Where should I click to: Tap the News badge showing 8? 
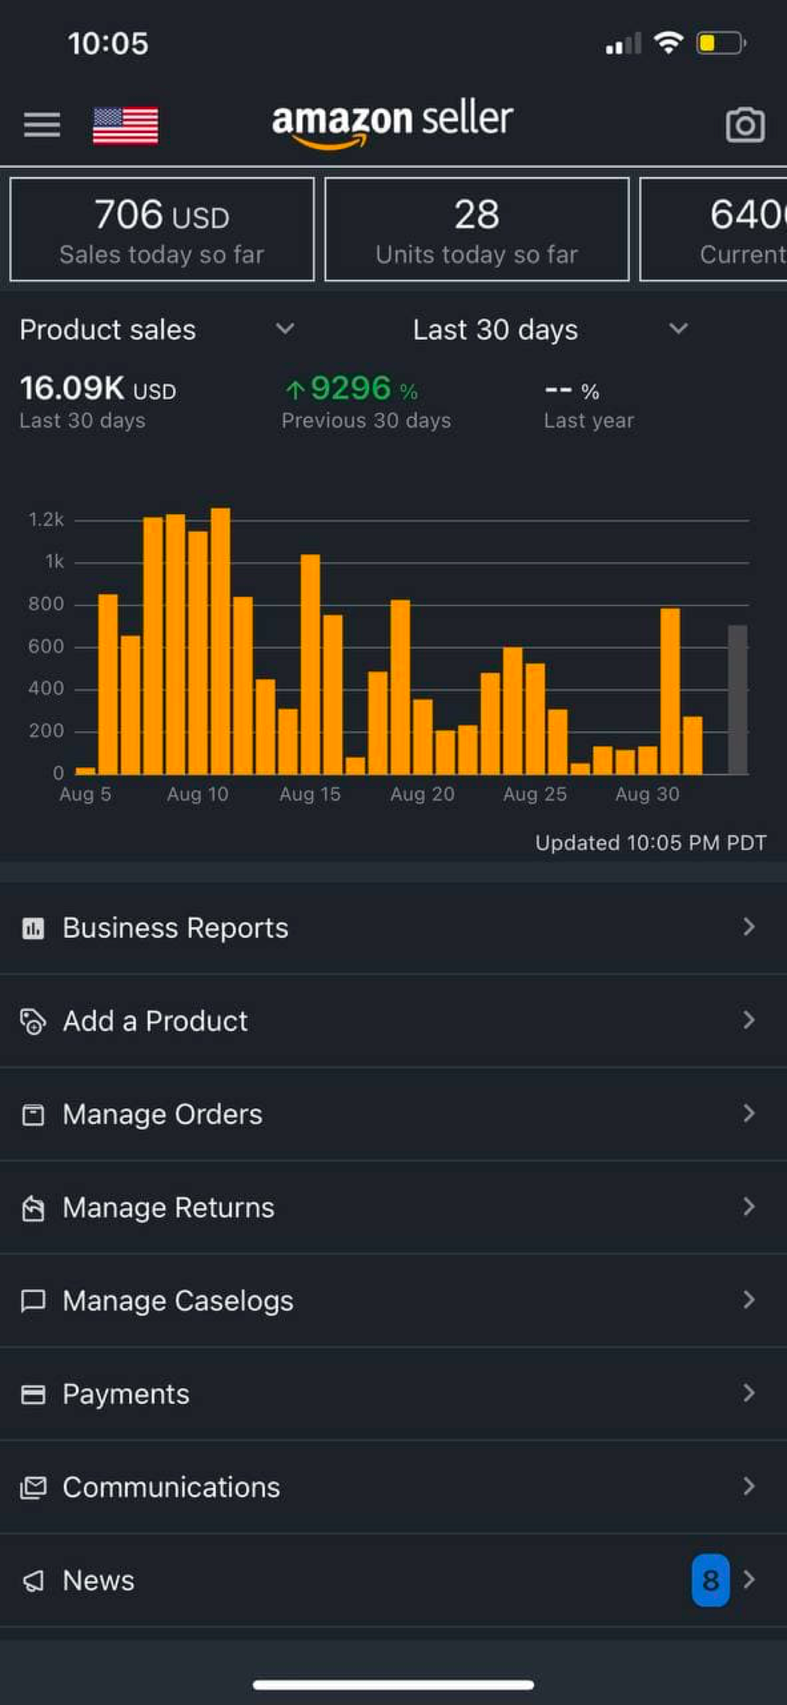pos(710,1580)
